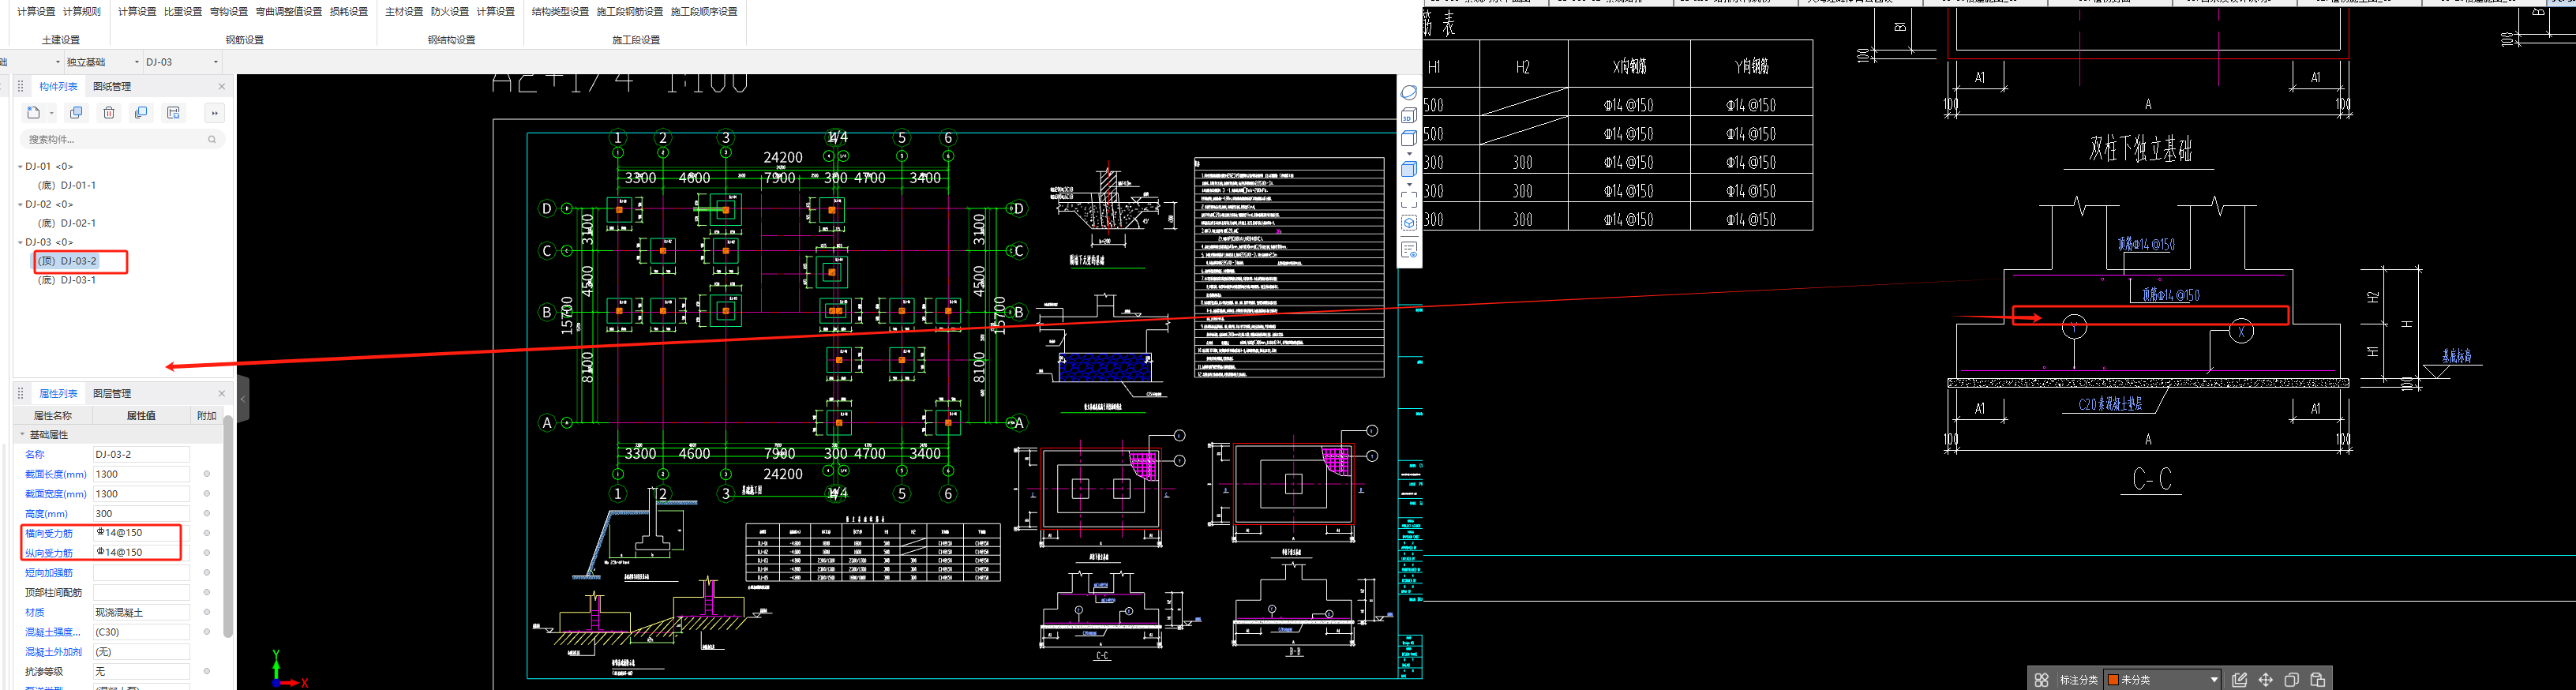The width and height of the screenshot is (2576, 690).
Task: Click the edit annotation pencil icon
Action: coord(2239,680)
